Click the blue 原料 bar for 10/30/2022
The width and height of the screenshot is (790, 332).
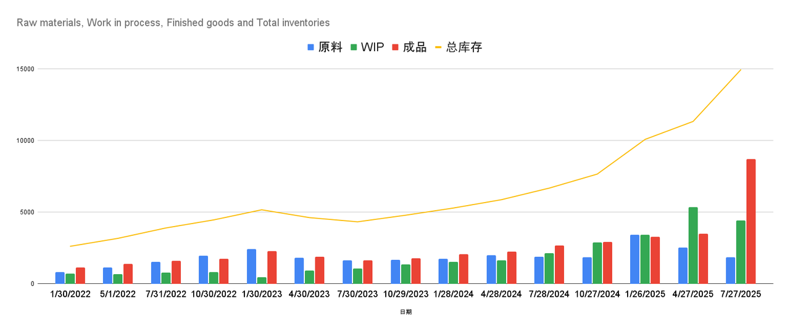pyautogui.click(x=204, y=270)
